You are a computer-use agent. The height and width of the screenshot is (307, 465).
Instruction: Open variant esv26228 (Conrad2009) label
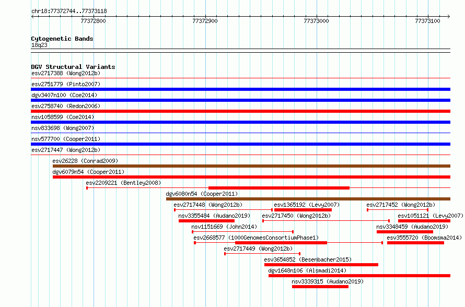click(85, 161)
